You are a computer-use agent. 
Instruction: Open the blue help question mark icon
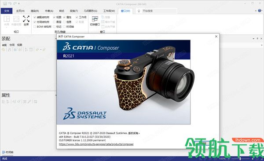tap(260, 11)
